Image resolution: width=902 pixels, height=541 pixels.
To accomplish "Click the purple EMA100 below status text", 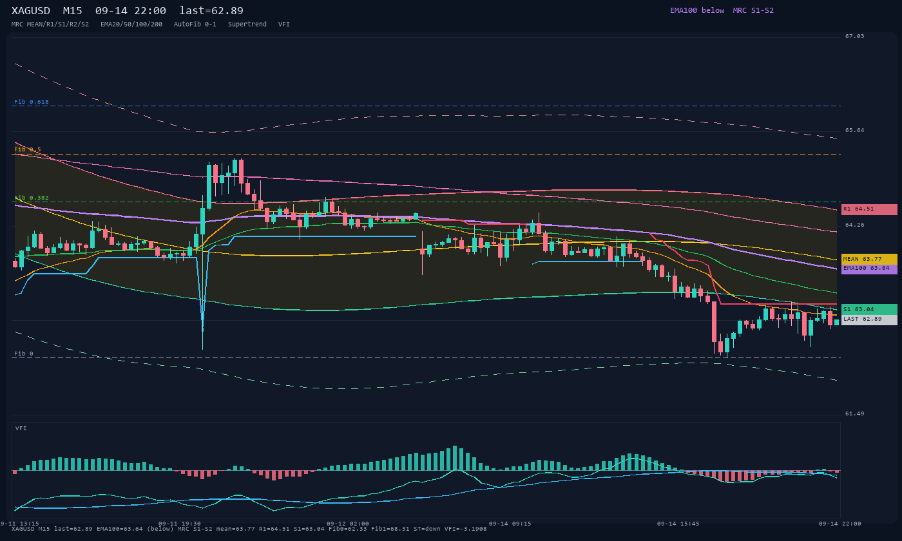I will pos(697,10).
